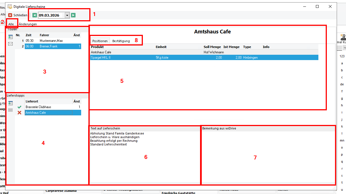Select tour 1 Mustermann,Max at 05:30
Image resolution: width=346 pixels, height=194 pixels.
(x=51, y=41)
